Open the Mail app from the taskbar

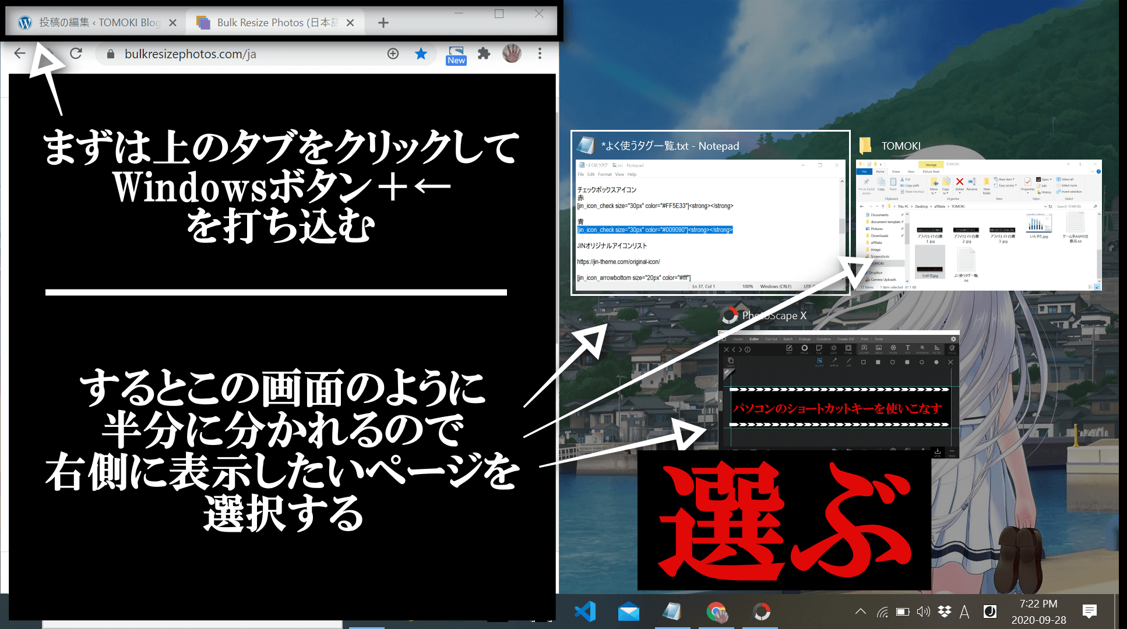[629, 612]
